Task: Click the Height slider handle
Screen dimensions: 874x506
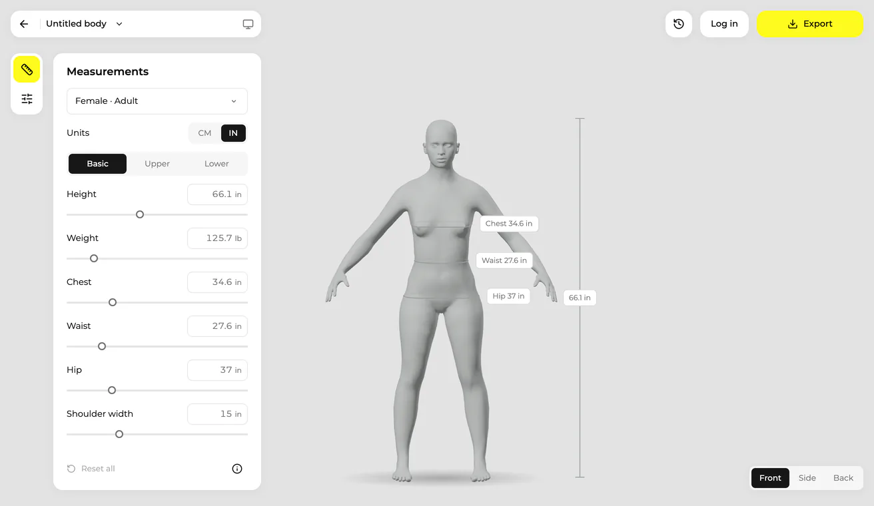Action: [x=140, y=214]
